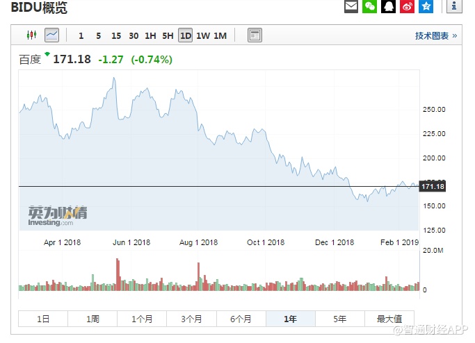Click the -1.27 price change value
This screenshot has height=343, width=475.
pyautogui.click(x=111, y=59)
